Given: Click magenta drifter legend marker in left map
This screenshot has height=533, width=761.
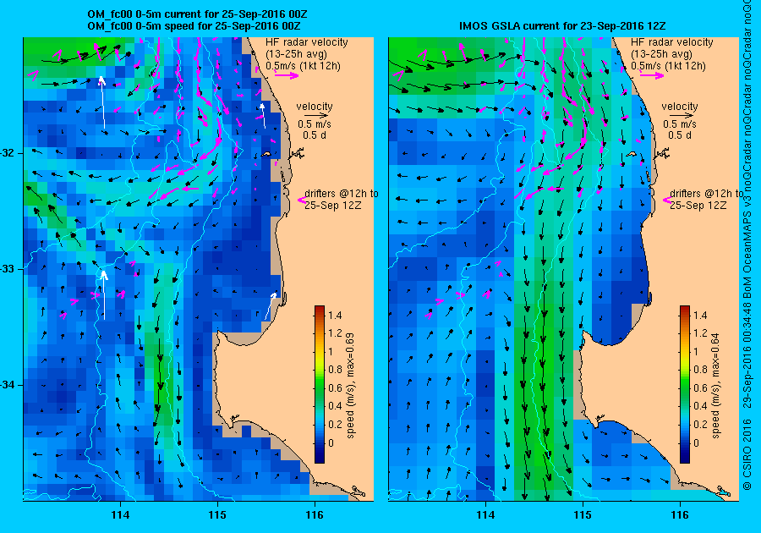Looking at the screenshot, I should (301, 200).
